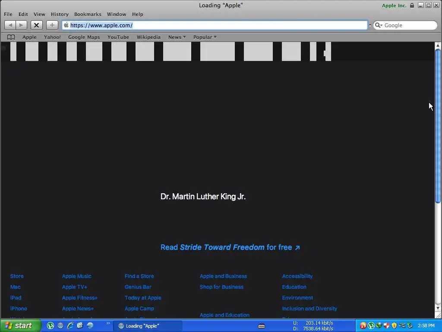This screenshot has width=442, height=332.
Task: Click the uTorrent system tray icon
Action: (371, 326)
